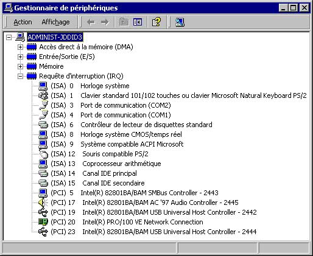This screenshot has width=313, height=256.
Task: Collapse the Requête d'interruption (IRQ) node
Action: pos(20,76)
